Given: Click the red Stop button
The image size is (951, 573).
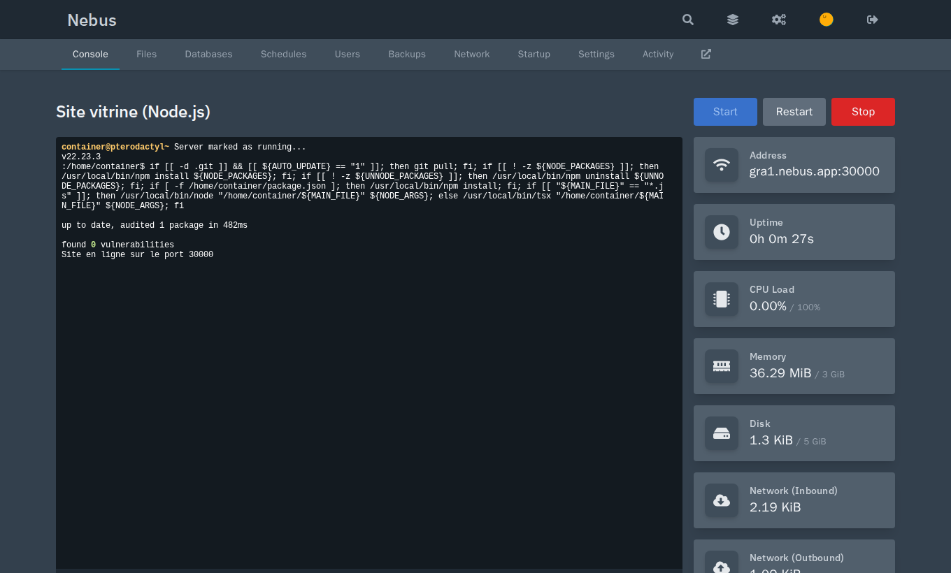Looking at the screenshot, I should coord(863,112).
